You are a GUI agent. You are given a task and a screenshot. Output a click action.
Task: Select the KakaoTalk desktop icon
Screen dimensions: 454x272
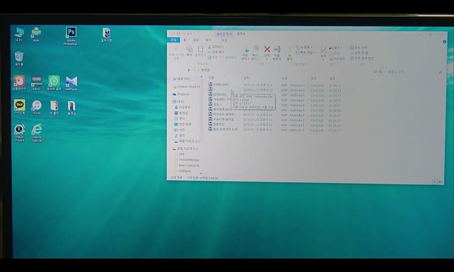(x=19, y=106)
